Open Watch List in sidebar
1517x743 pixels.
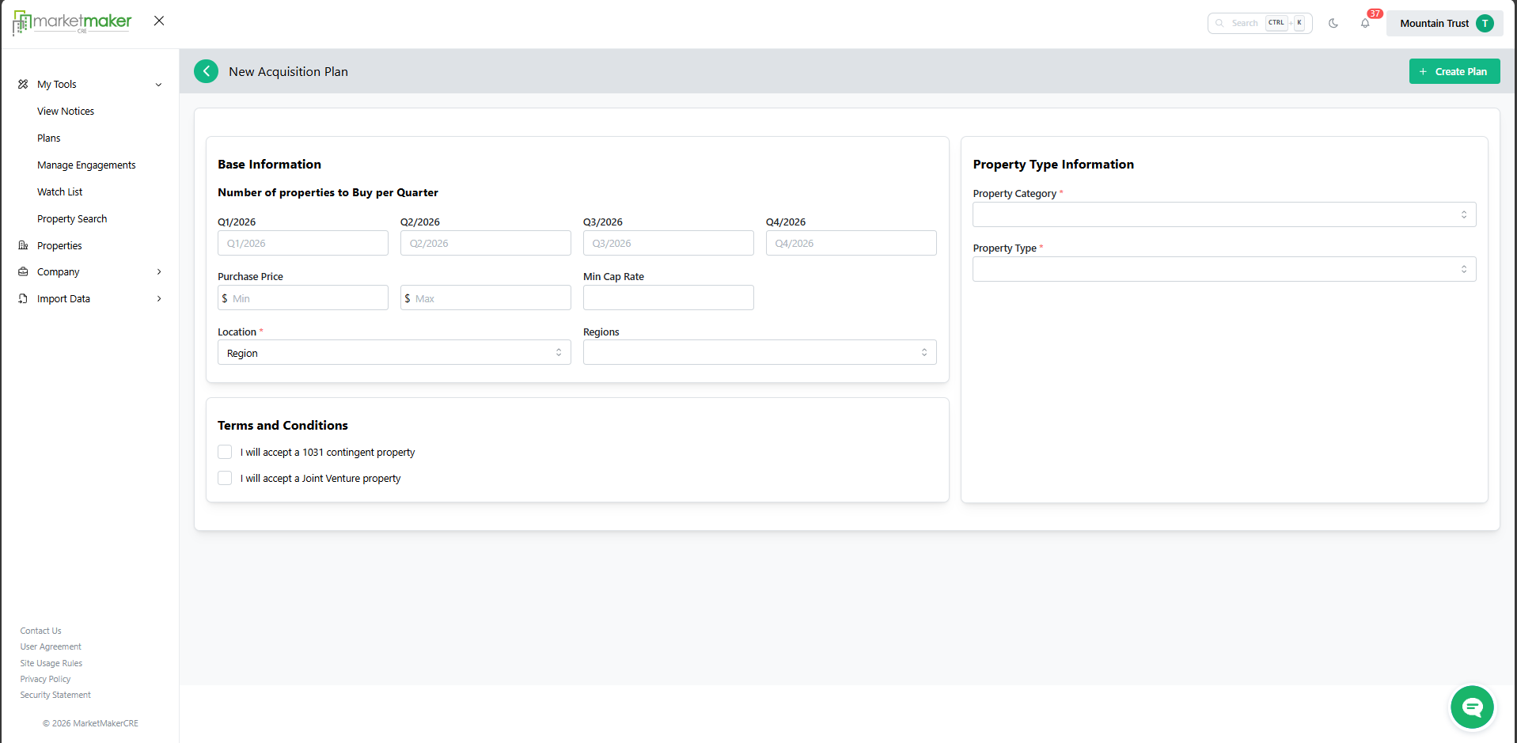[x=59, y=192]
